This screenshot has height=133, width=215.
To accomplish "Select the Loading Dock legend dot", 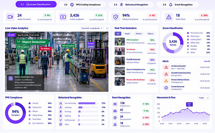I will [188, 39].
